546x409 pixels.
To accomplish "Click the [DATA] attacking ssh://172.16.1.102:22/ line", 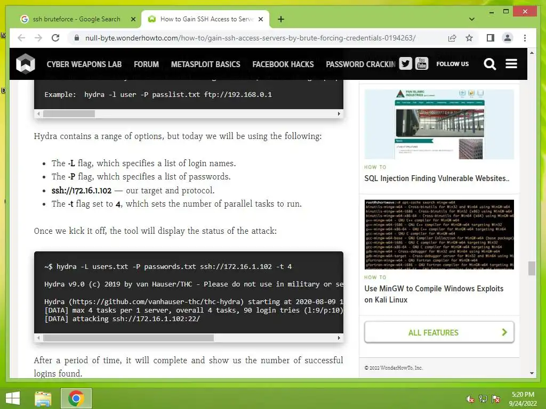I will (122, 319).
